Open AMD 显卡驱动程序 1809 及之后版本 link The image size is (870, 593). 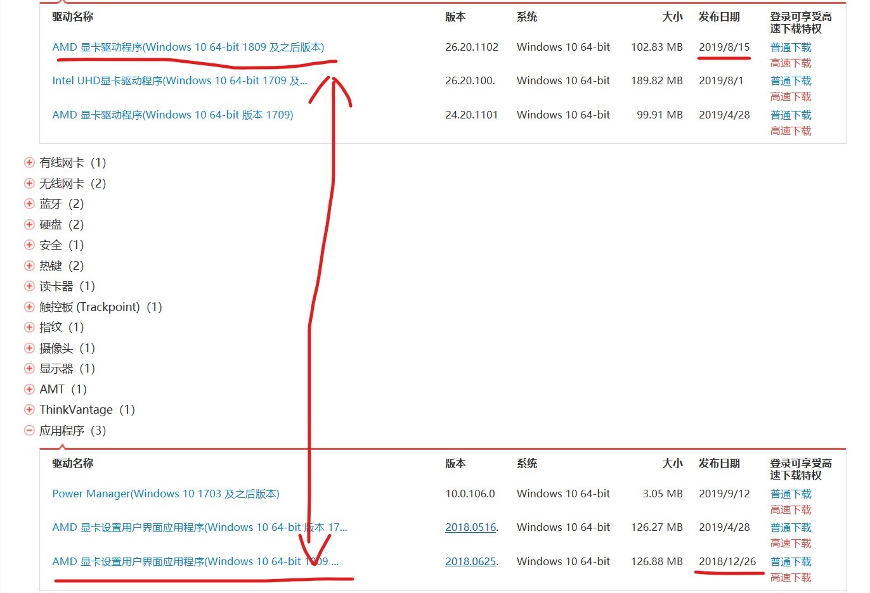(188, 47)
